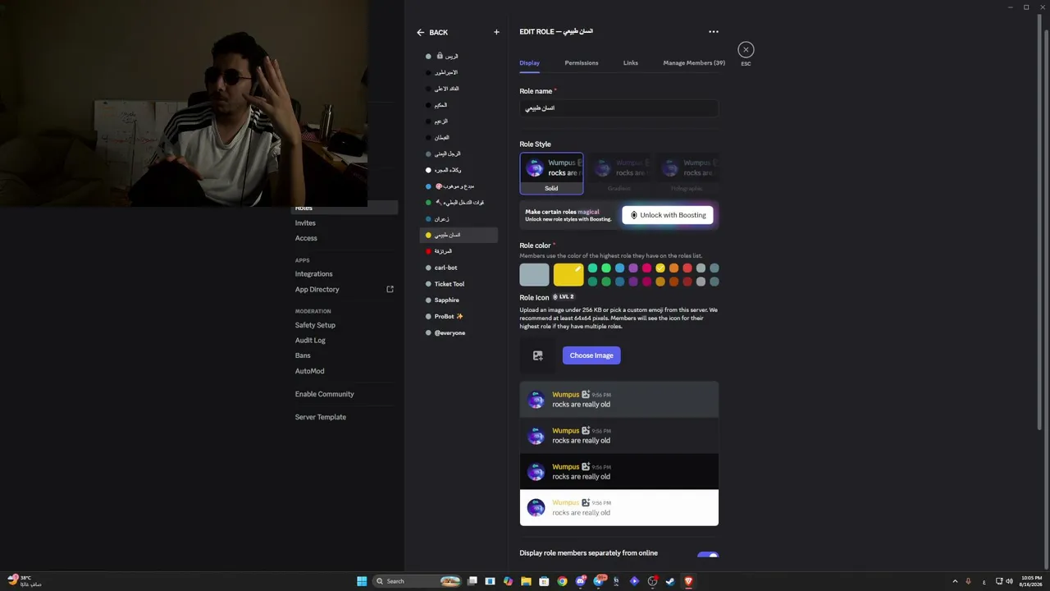Click the volume speaker tray icon
Viewport: 1050px width, 591px height.
1009,581
